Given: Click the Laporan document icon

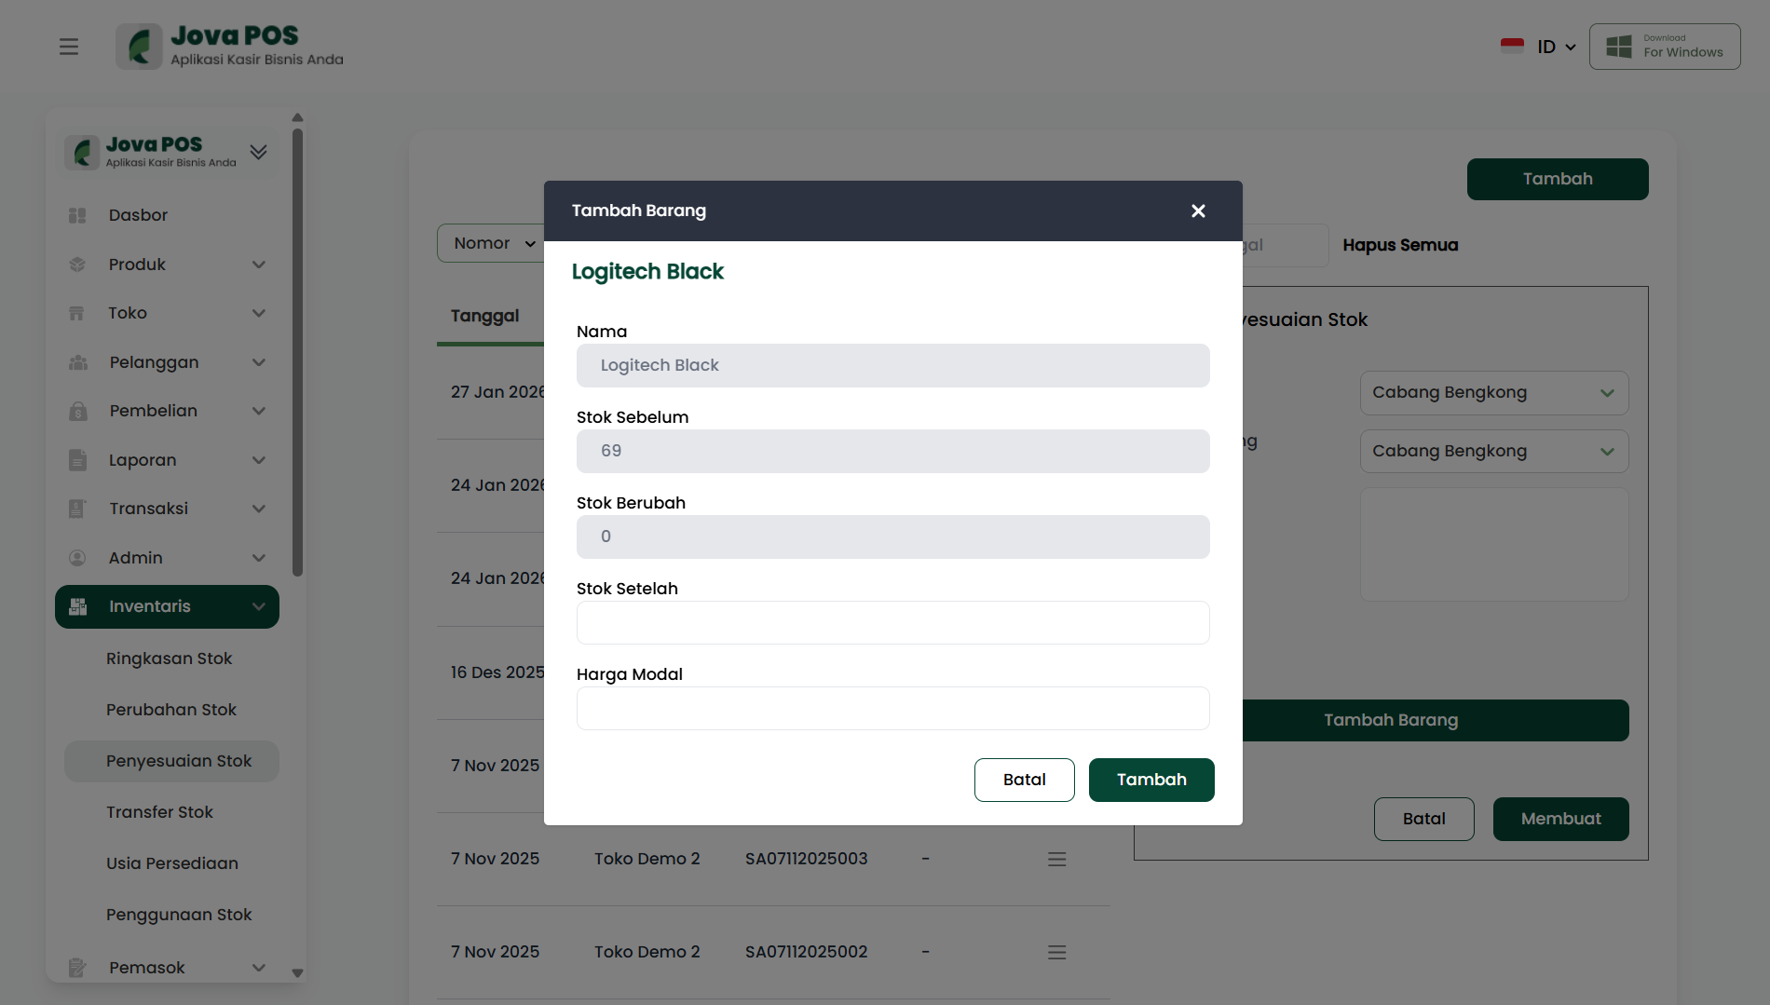Looking at the screenshot, I should pyautogui.click(x=77, y=460).
